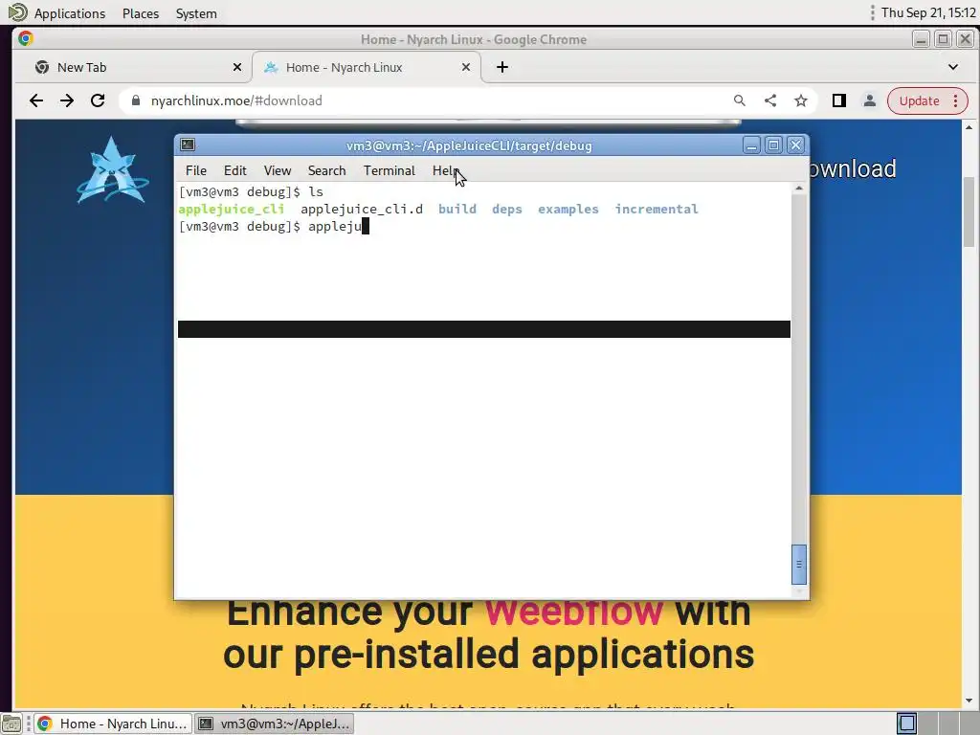The height and width of the screenshot is (735, 980).
Task: Switch to terminal via taskbar button
Action: [274, 724]
